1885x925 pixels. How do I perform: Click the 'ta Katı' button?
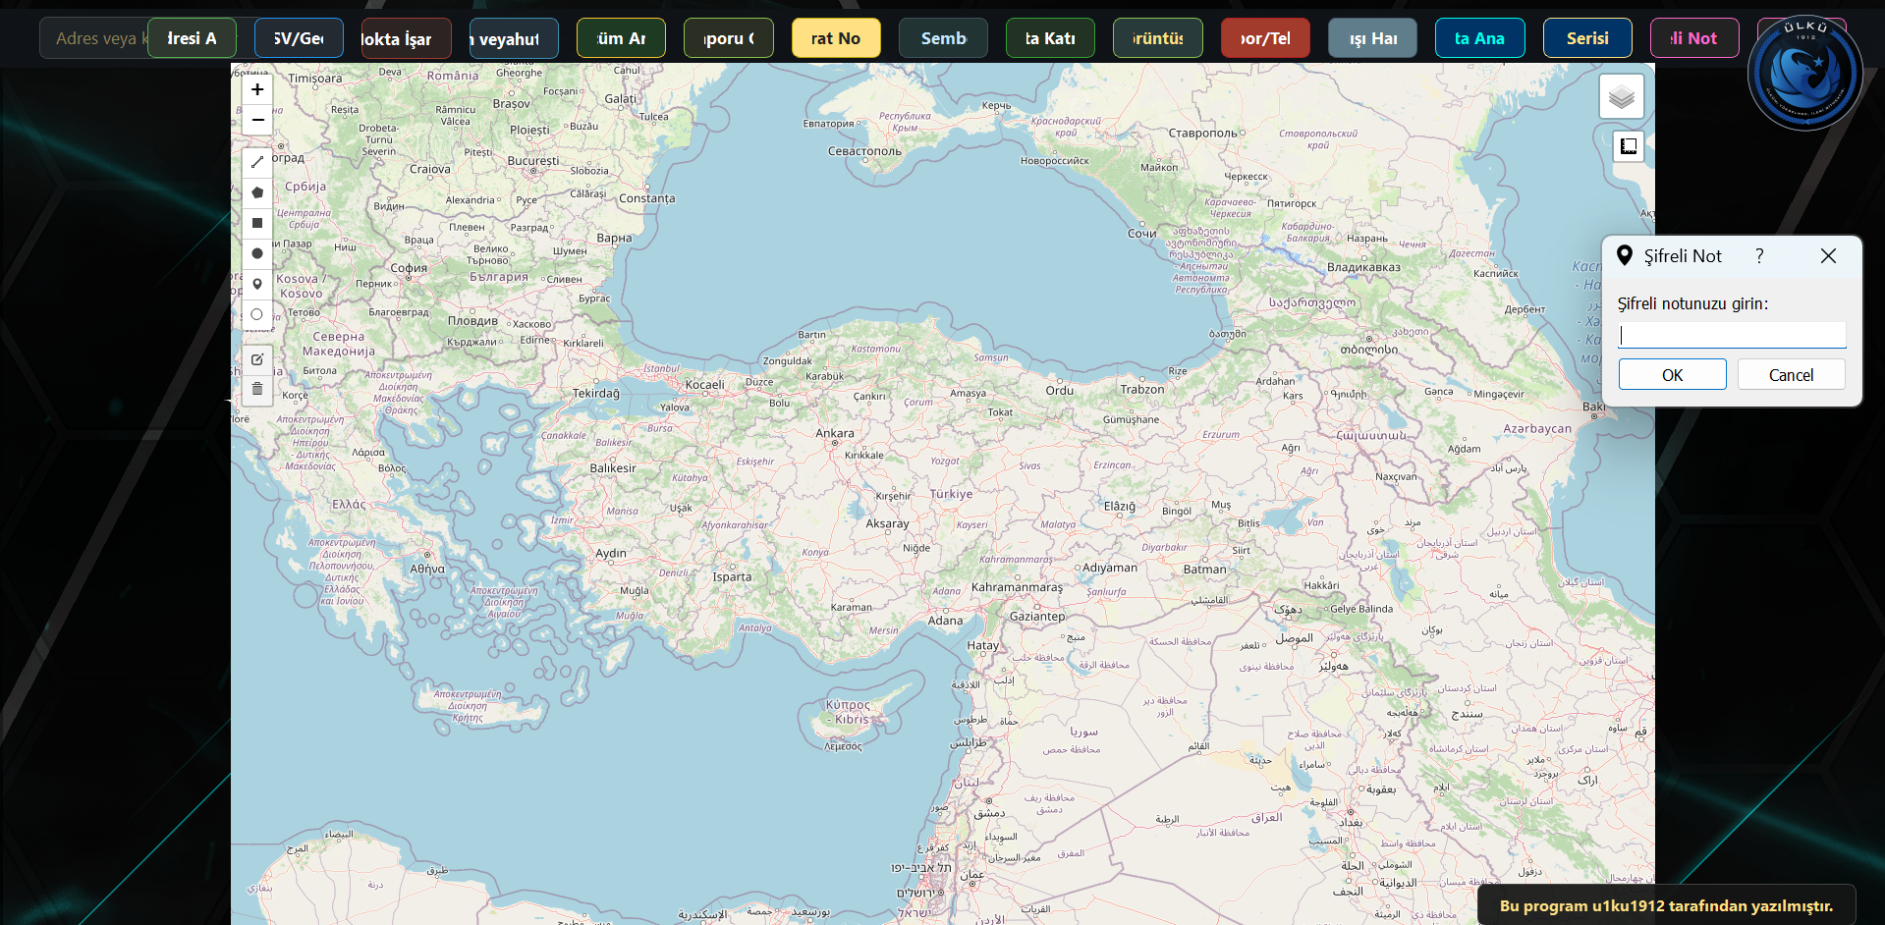(x=1050, y=38)
